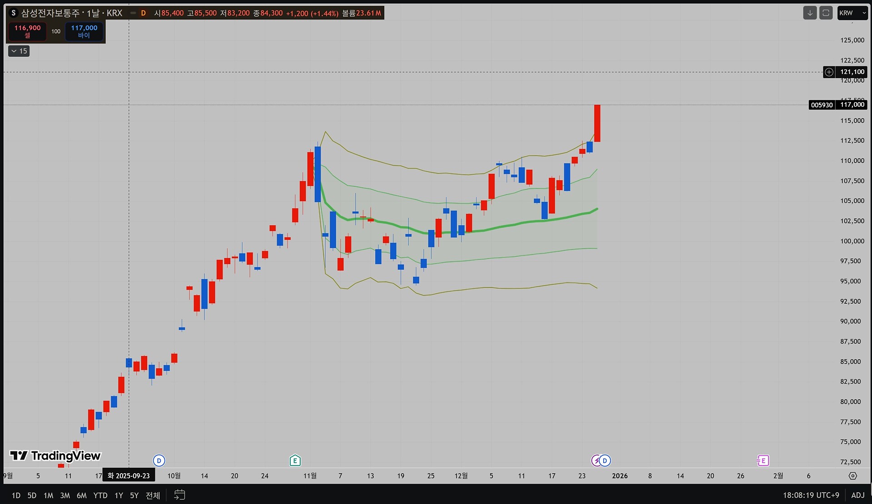Toggle the D interval indicator in legend

(x=143, y=13)
